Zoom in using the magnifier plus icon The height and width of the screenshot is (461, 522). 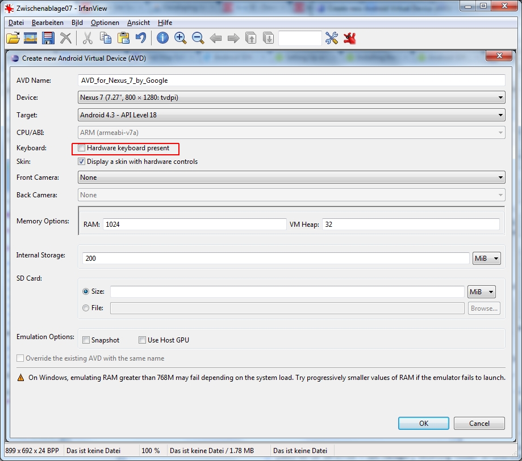180,39
